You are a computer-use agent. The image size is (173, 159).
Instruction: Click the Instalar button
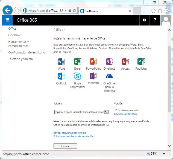tap(65, 146)
